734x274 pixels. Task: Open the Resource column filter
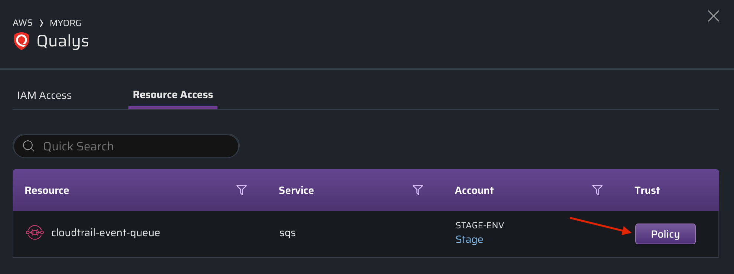[x=242, y=190]
